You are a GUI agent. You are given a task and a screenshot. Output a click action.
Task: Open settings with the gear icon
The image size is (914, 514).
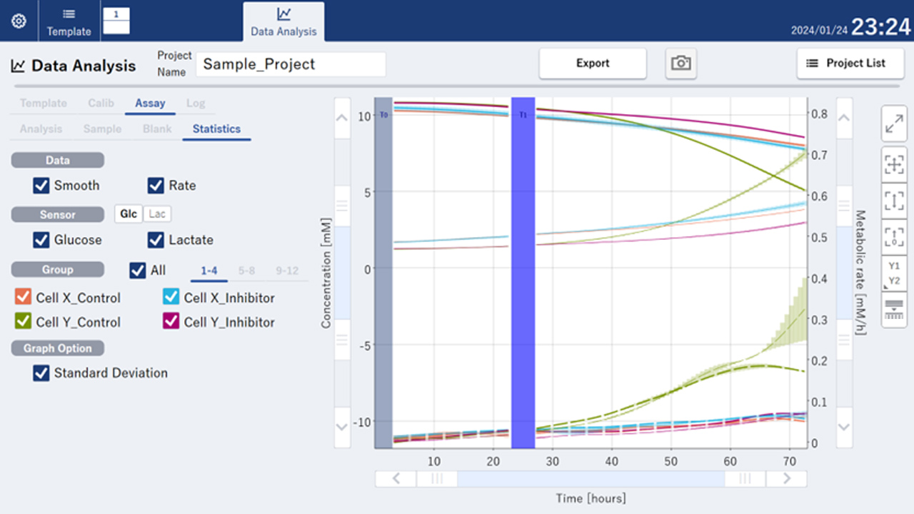point(19,21)
